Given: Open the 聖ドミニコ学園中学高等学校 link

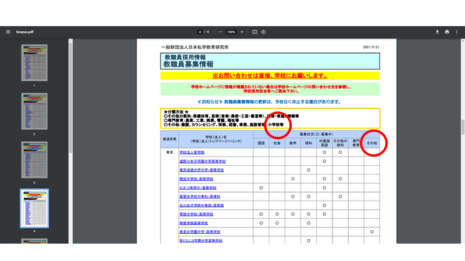Looking at the screenshot, I should (x=201, y=241).
